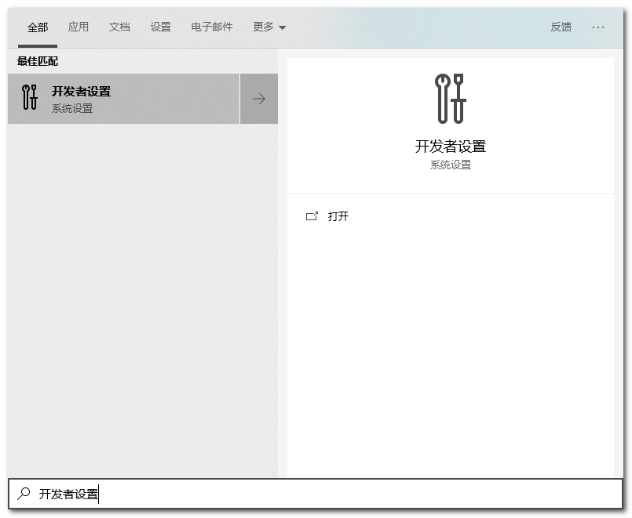
Task: Switch to the 设置 tab
Action: click(x=160, y=27)
